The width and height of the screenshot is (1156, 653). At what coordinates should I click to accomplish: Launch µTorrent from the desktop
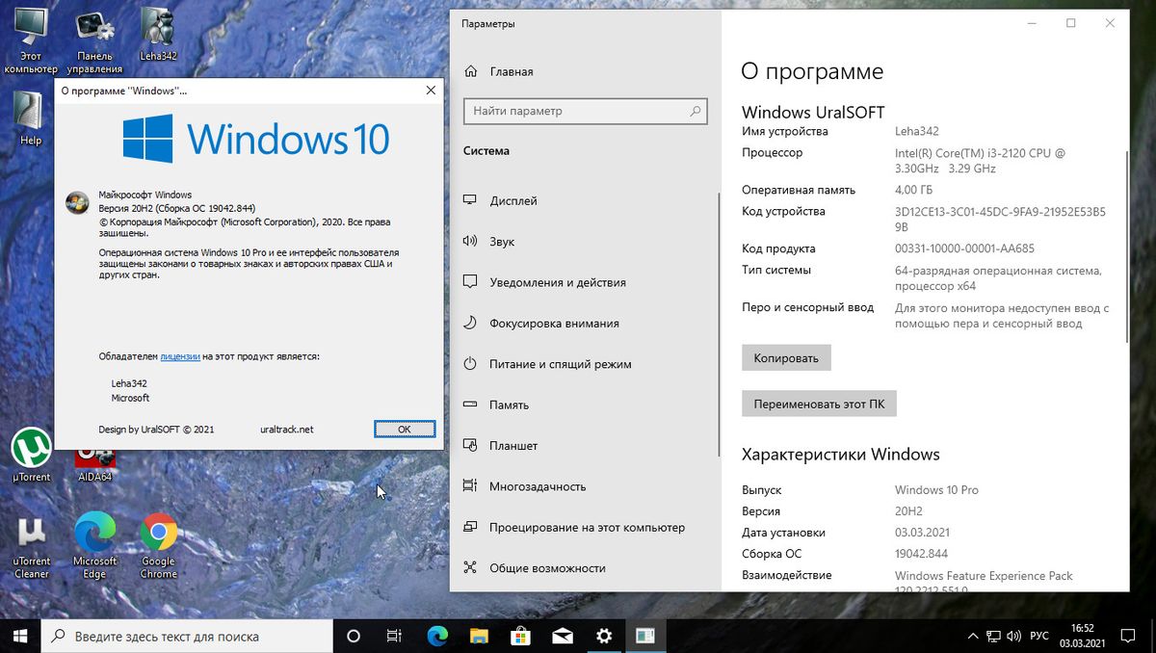pyautogui.click(x=31, y=455)
